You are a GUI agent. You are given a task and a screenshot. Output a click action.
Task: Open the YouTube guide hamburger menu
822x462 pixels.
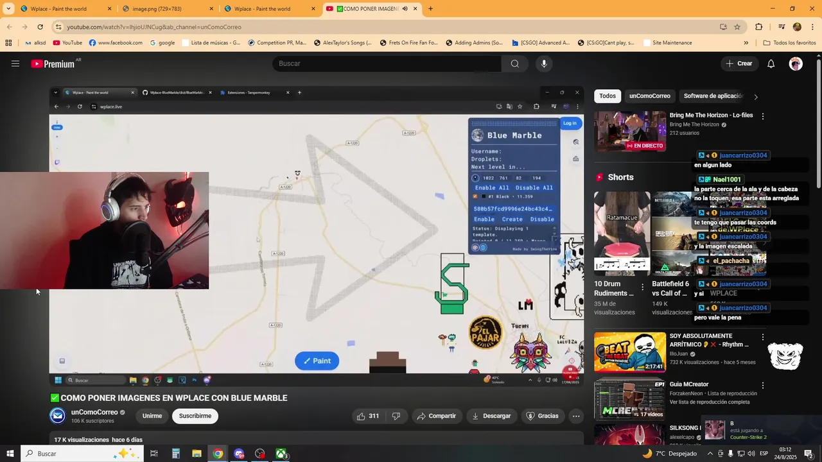click(x=15, y=64)
